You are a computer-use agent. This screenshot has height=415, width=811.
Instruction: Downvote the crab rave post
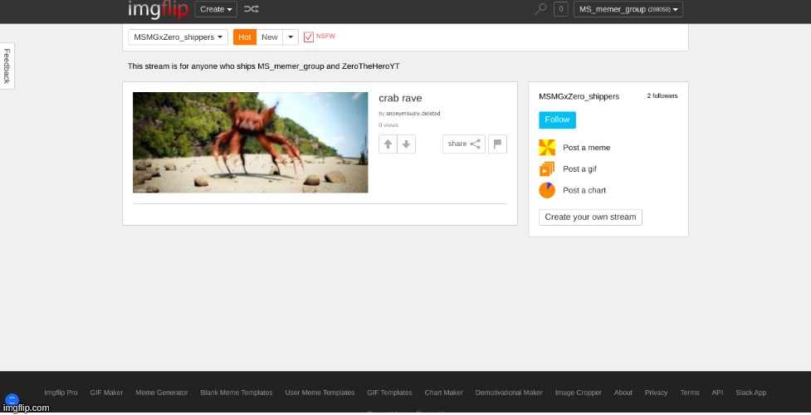tap(407, 144)
